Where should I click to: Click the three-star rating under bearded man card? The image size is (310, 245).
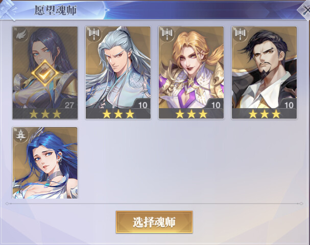pos(265,114)
